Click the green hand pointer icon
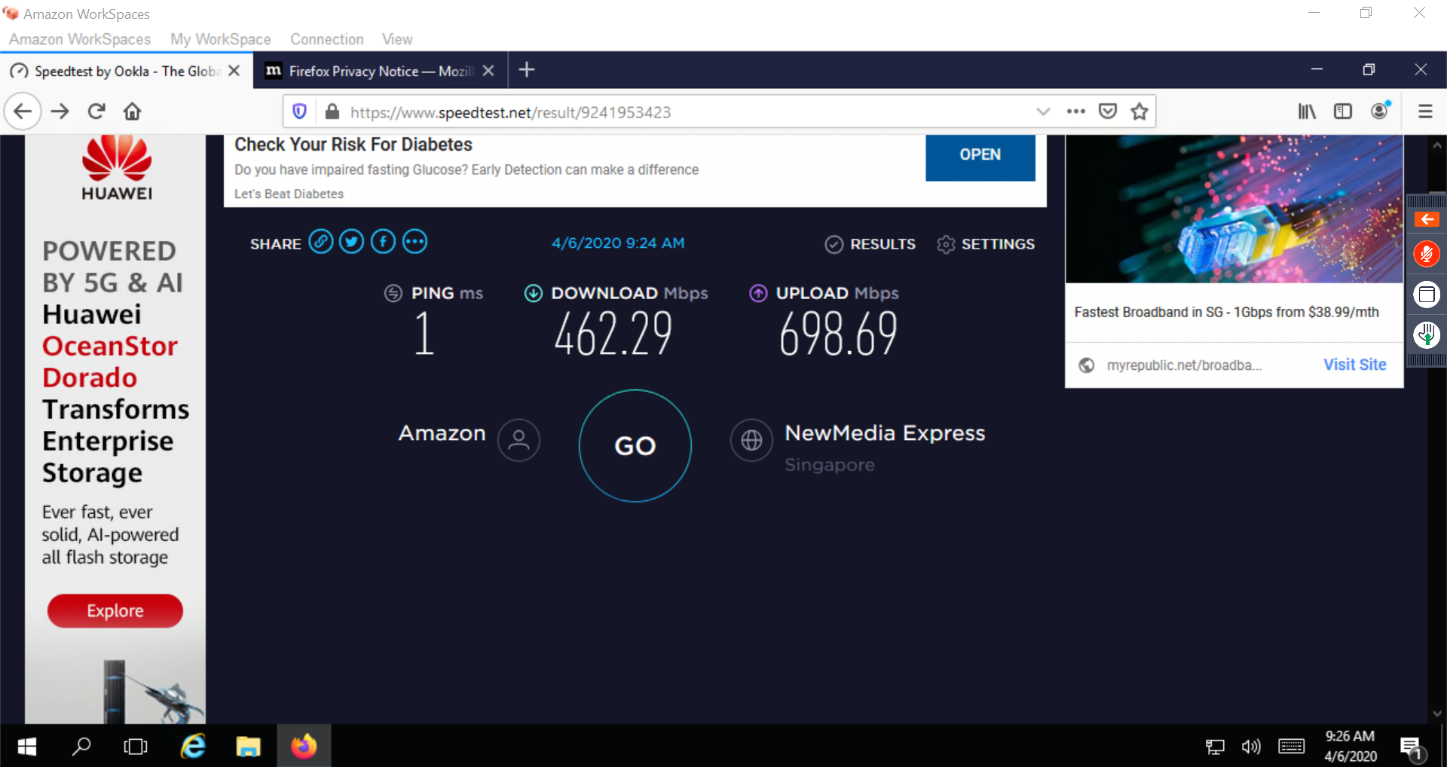The image size is (1447, 767). tap(1426, 335)
